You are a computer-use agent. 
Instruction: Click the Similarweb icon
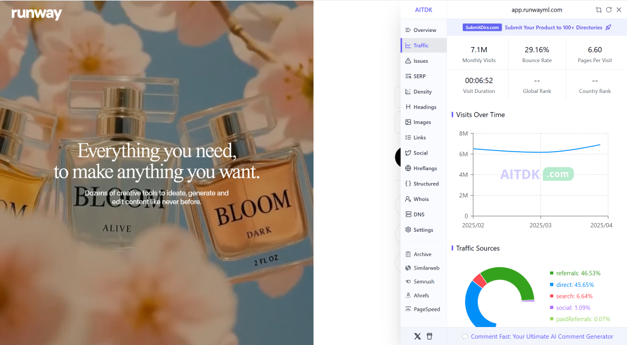pyautogui.click(x=408, y=268)
